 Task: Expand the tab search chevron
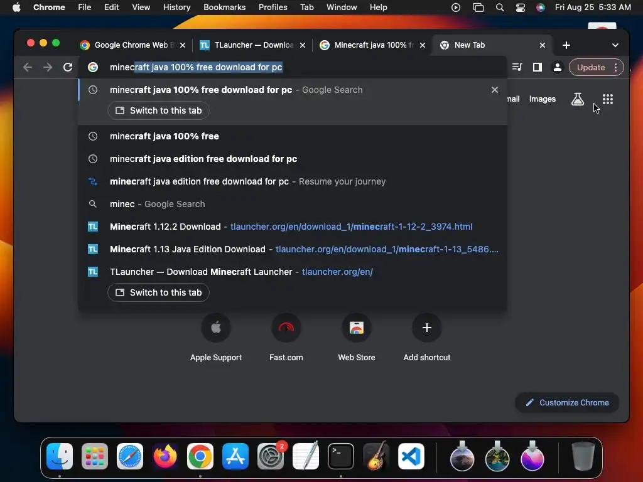click(615, 45)
